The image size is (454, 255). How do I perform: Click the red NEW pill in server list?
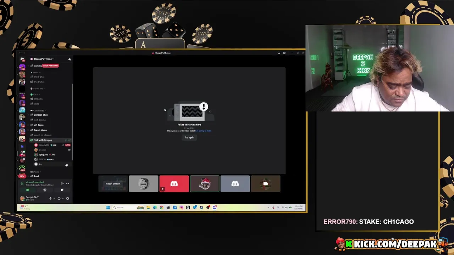pyautogui.click(x=22, y=176)
